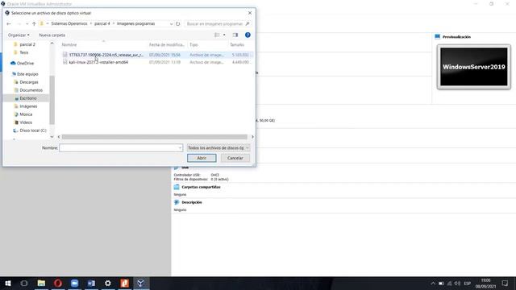The image size is (516, 290).
Task: Click the search magnifier icon
Action: 248,23
